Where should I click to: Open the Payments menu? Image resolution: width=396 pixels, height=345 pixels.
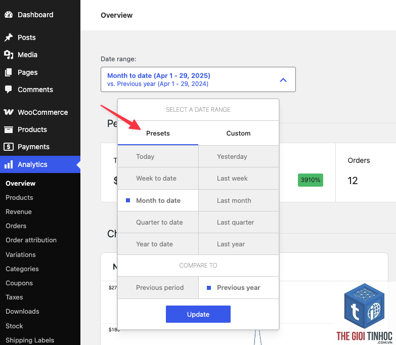tap(40, 147)
